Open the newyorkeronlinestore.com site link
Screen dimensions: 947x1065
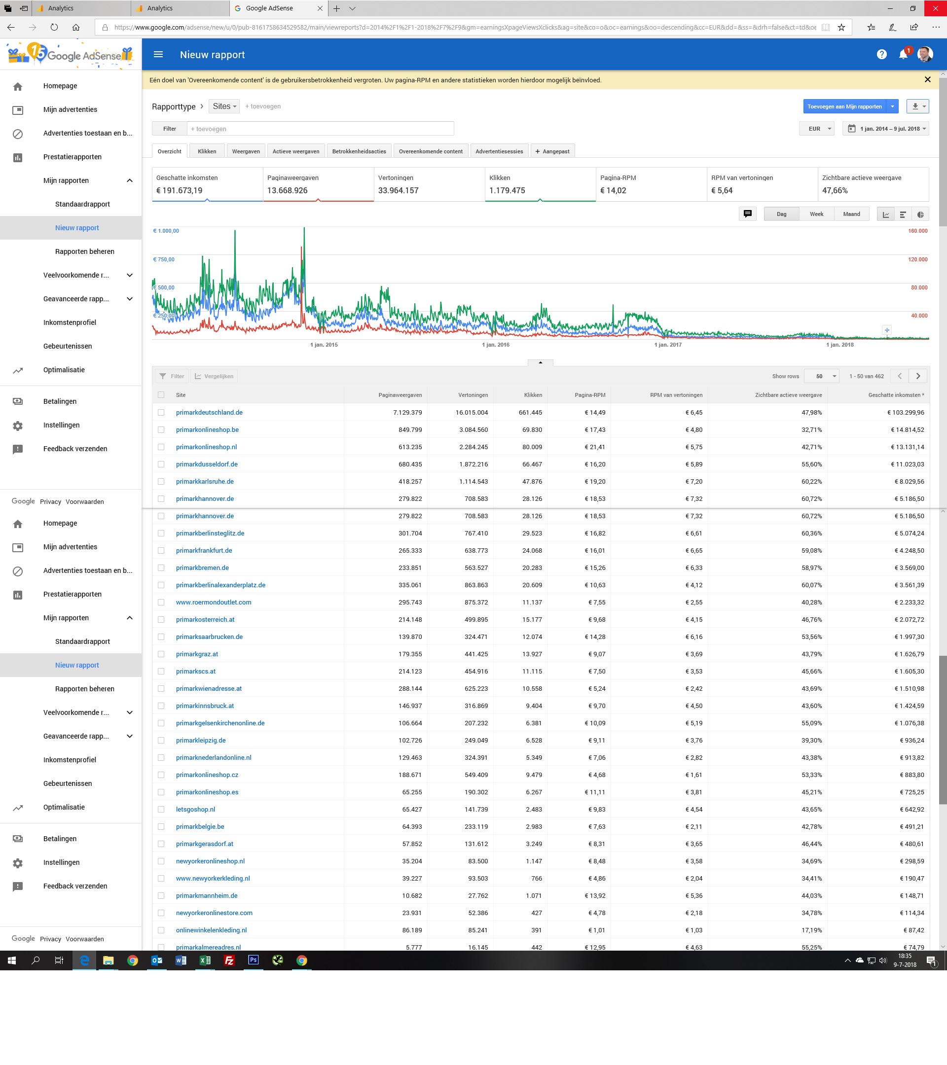point(214,913)
